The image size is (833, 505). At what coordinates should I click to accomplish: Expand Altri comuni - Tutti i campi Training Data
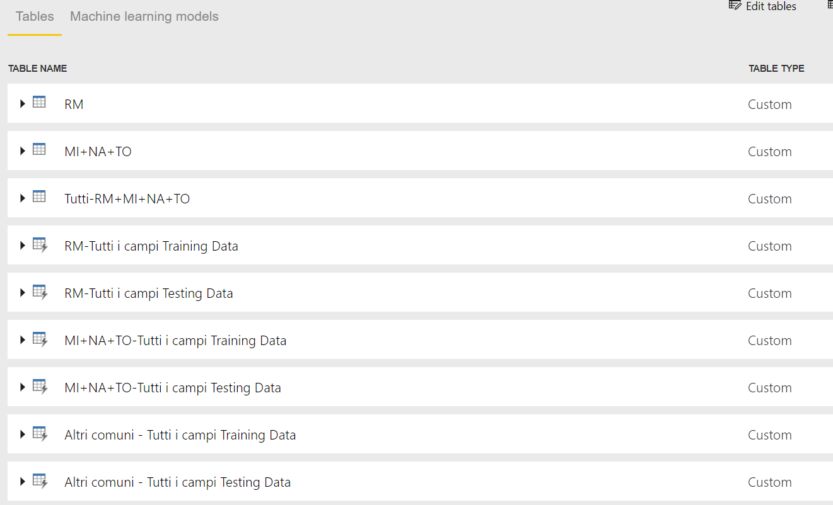pos(23,434)
